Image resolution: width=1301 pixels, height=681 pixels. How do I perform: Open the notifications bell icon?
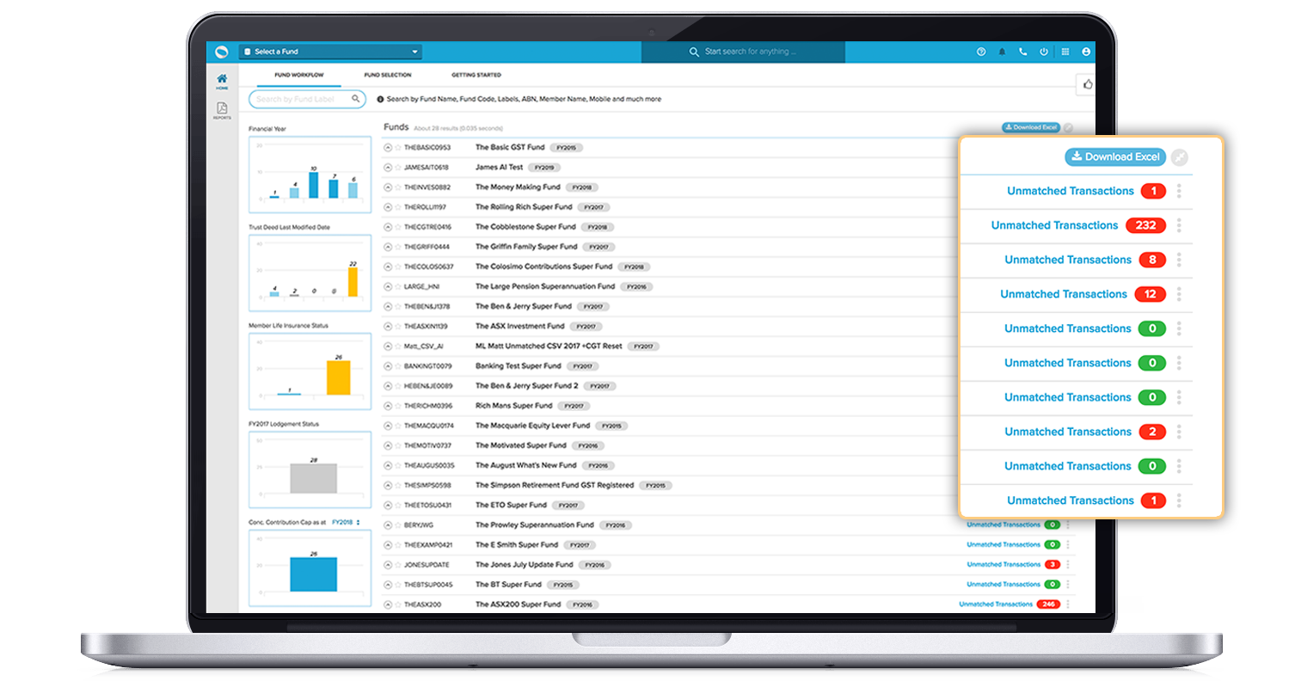[1002, 52]
